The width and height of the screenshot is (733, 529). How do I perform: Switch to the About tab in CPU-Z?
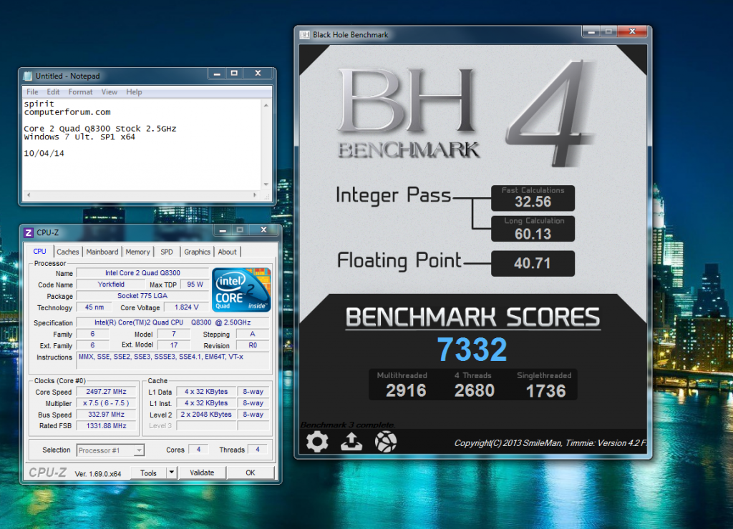tap(227, 252)
